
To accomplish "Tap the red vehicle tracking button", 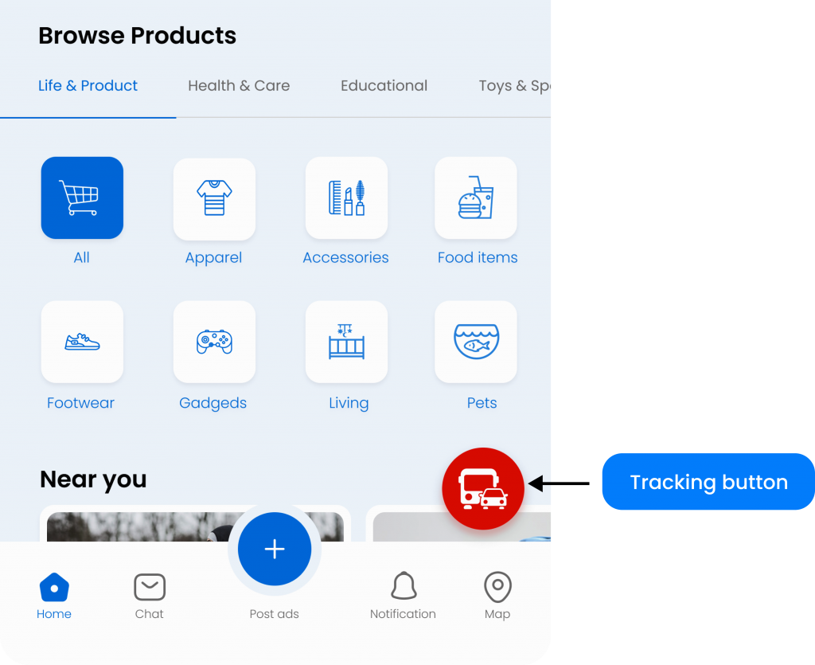I will [x=483, y=488].
